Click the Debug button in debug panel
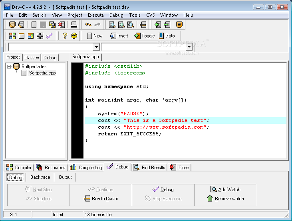The width and height of the screenshot is (292, 221). pos(163,190)
